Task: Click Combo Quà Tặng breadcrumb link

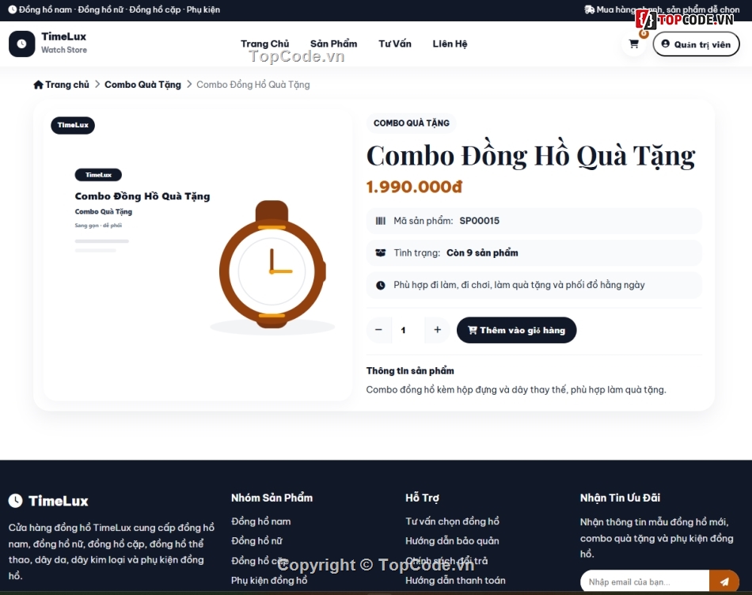Action: pyautogui.click(x=143, y=85)
